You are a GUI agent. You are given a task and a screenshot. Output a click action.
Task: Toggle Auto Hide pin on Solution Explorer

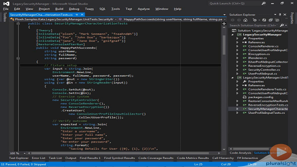[280, 14]
